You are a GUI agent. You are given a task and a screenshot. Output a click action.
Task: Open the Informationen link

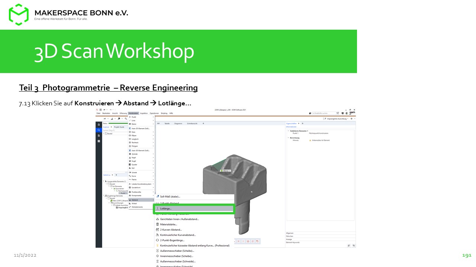(291, 126)
